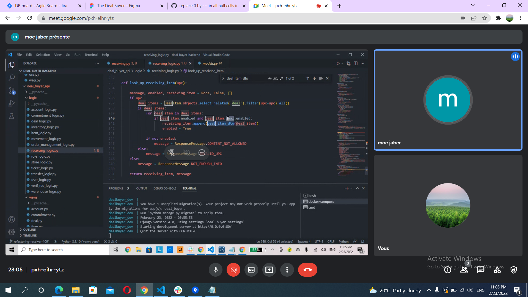Open the Activities panel
The width and height of the screenshot is (528, 297).
pyautogui.click(x=497, y=270)
